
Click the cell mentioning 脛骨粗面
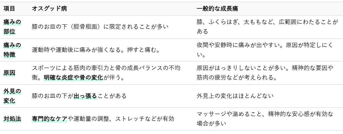coord(100,27)
